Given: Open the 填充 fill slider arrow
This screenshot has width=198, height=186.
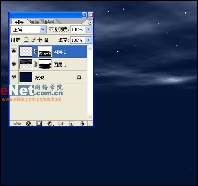Looking at the screenshot, I should (89, 40).
